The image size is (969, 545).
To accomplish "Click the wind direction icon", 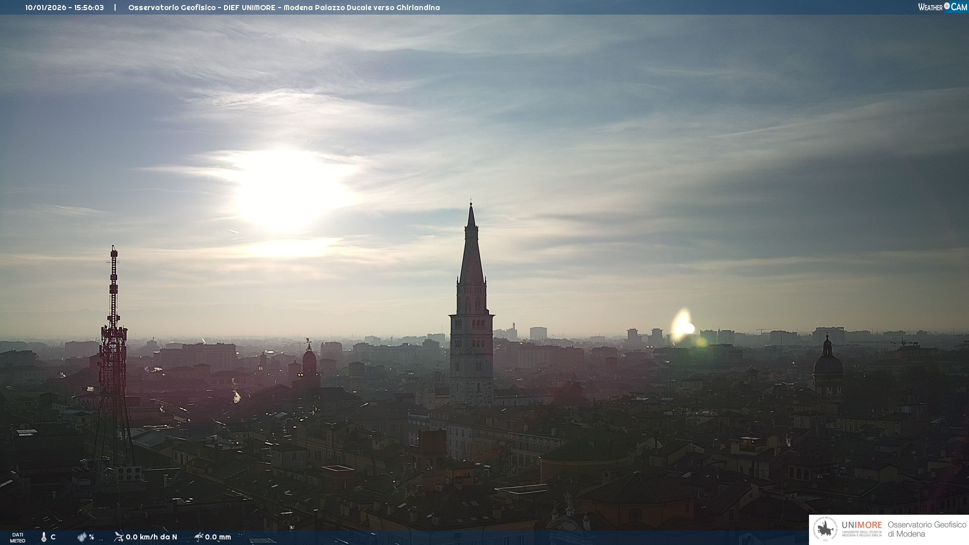I will pyautogui.click(x=119, y=537).
